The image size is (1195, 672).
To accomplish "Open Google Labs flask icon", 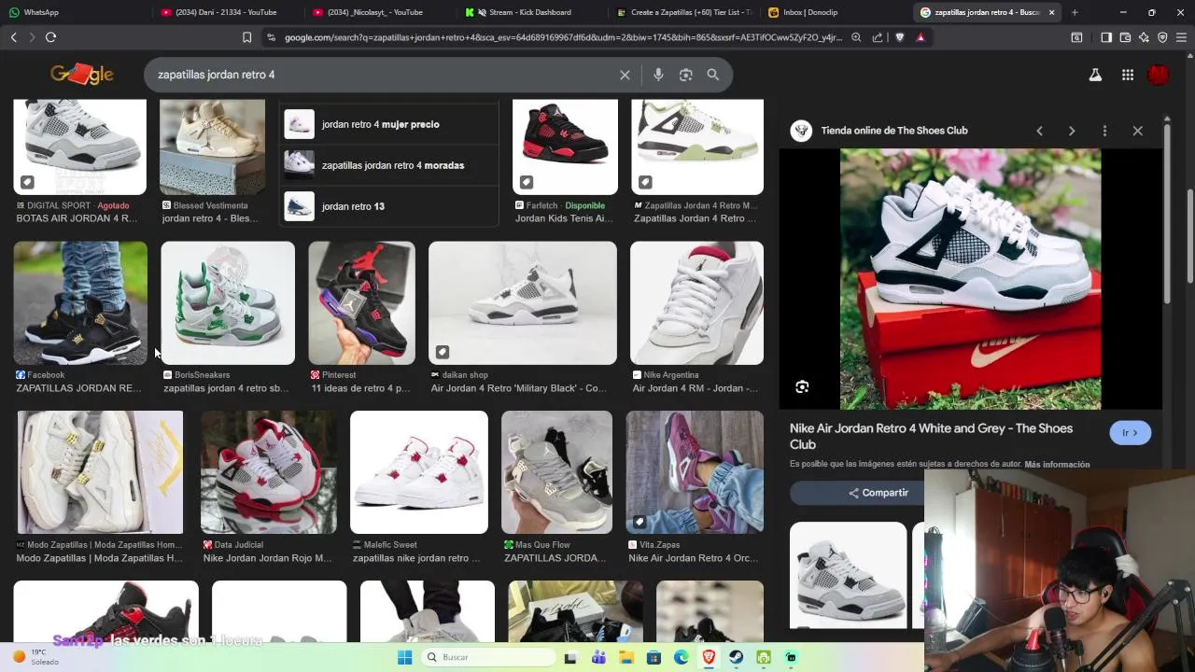I will point(1095,75).
